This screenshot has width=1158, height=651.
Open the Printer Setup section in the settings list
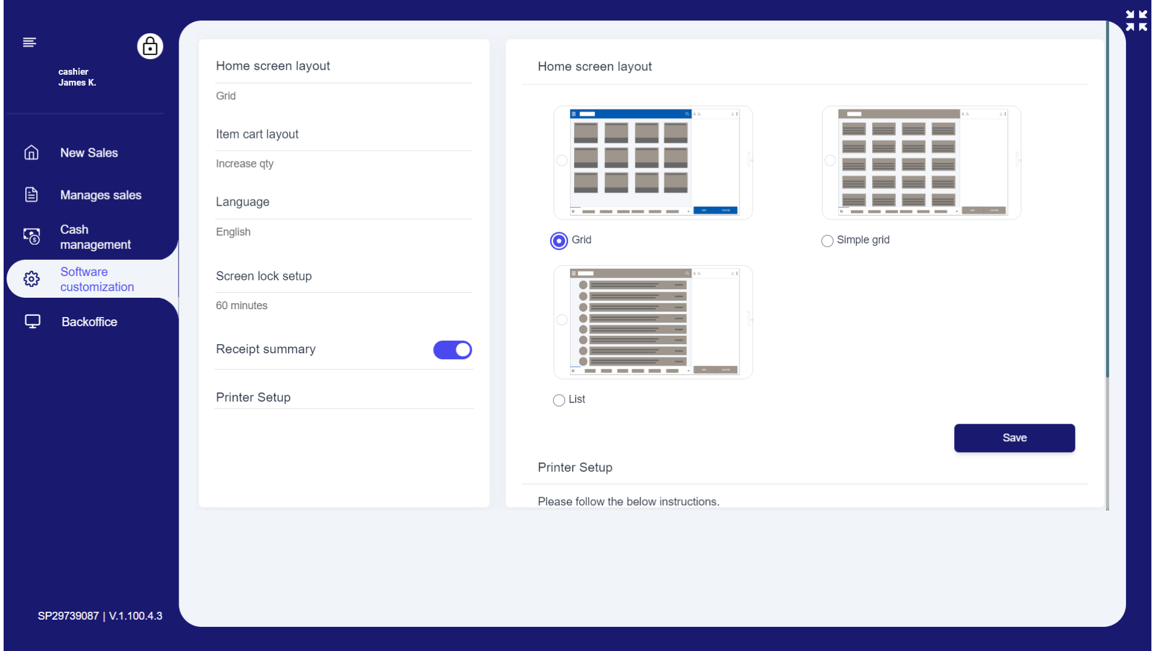coord(253,397)
